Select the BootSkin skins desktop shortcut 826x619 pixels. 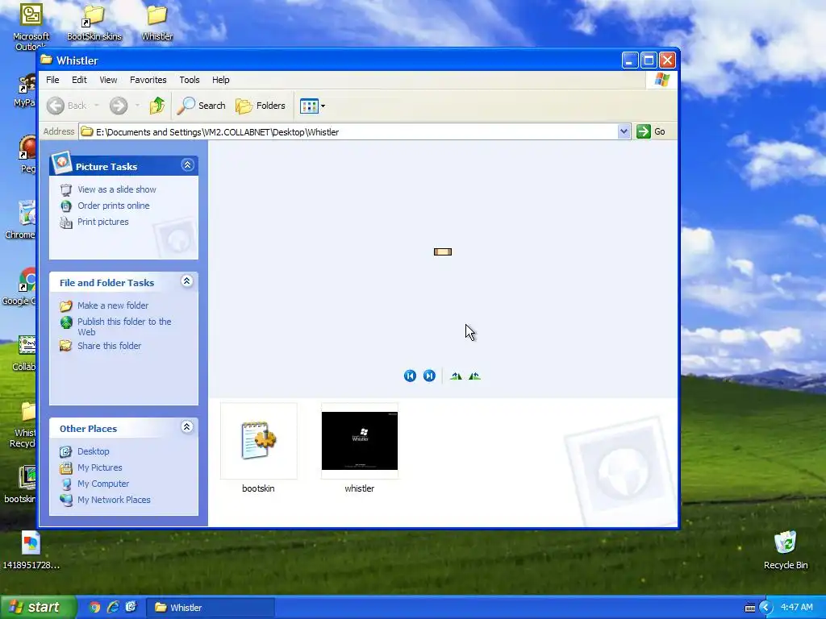[x=94, y=22]
